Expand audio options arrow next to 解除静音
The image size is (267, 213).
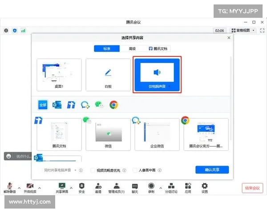(x=19, y=188)
